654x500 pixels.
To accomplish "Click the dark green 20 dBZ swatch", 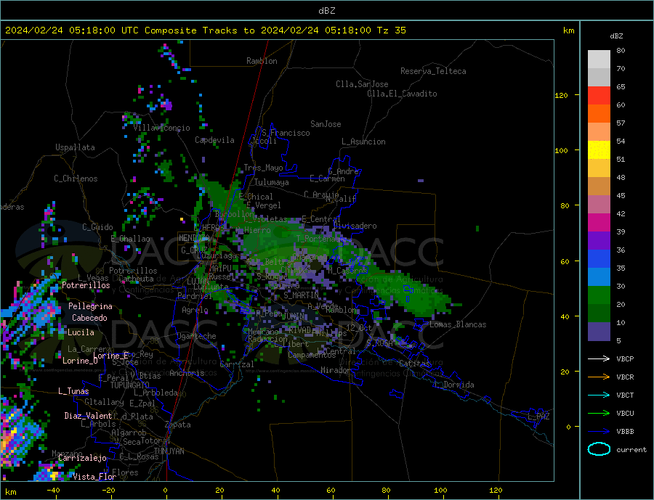I will point(599,313).
